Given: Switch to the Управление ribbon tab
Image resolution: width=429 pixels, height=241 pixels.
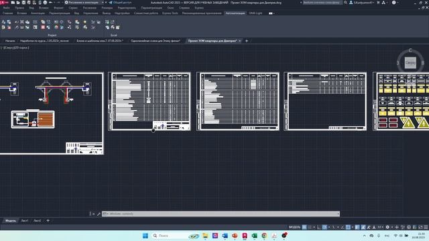Looking at the screenshot, I should point(90,13).
